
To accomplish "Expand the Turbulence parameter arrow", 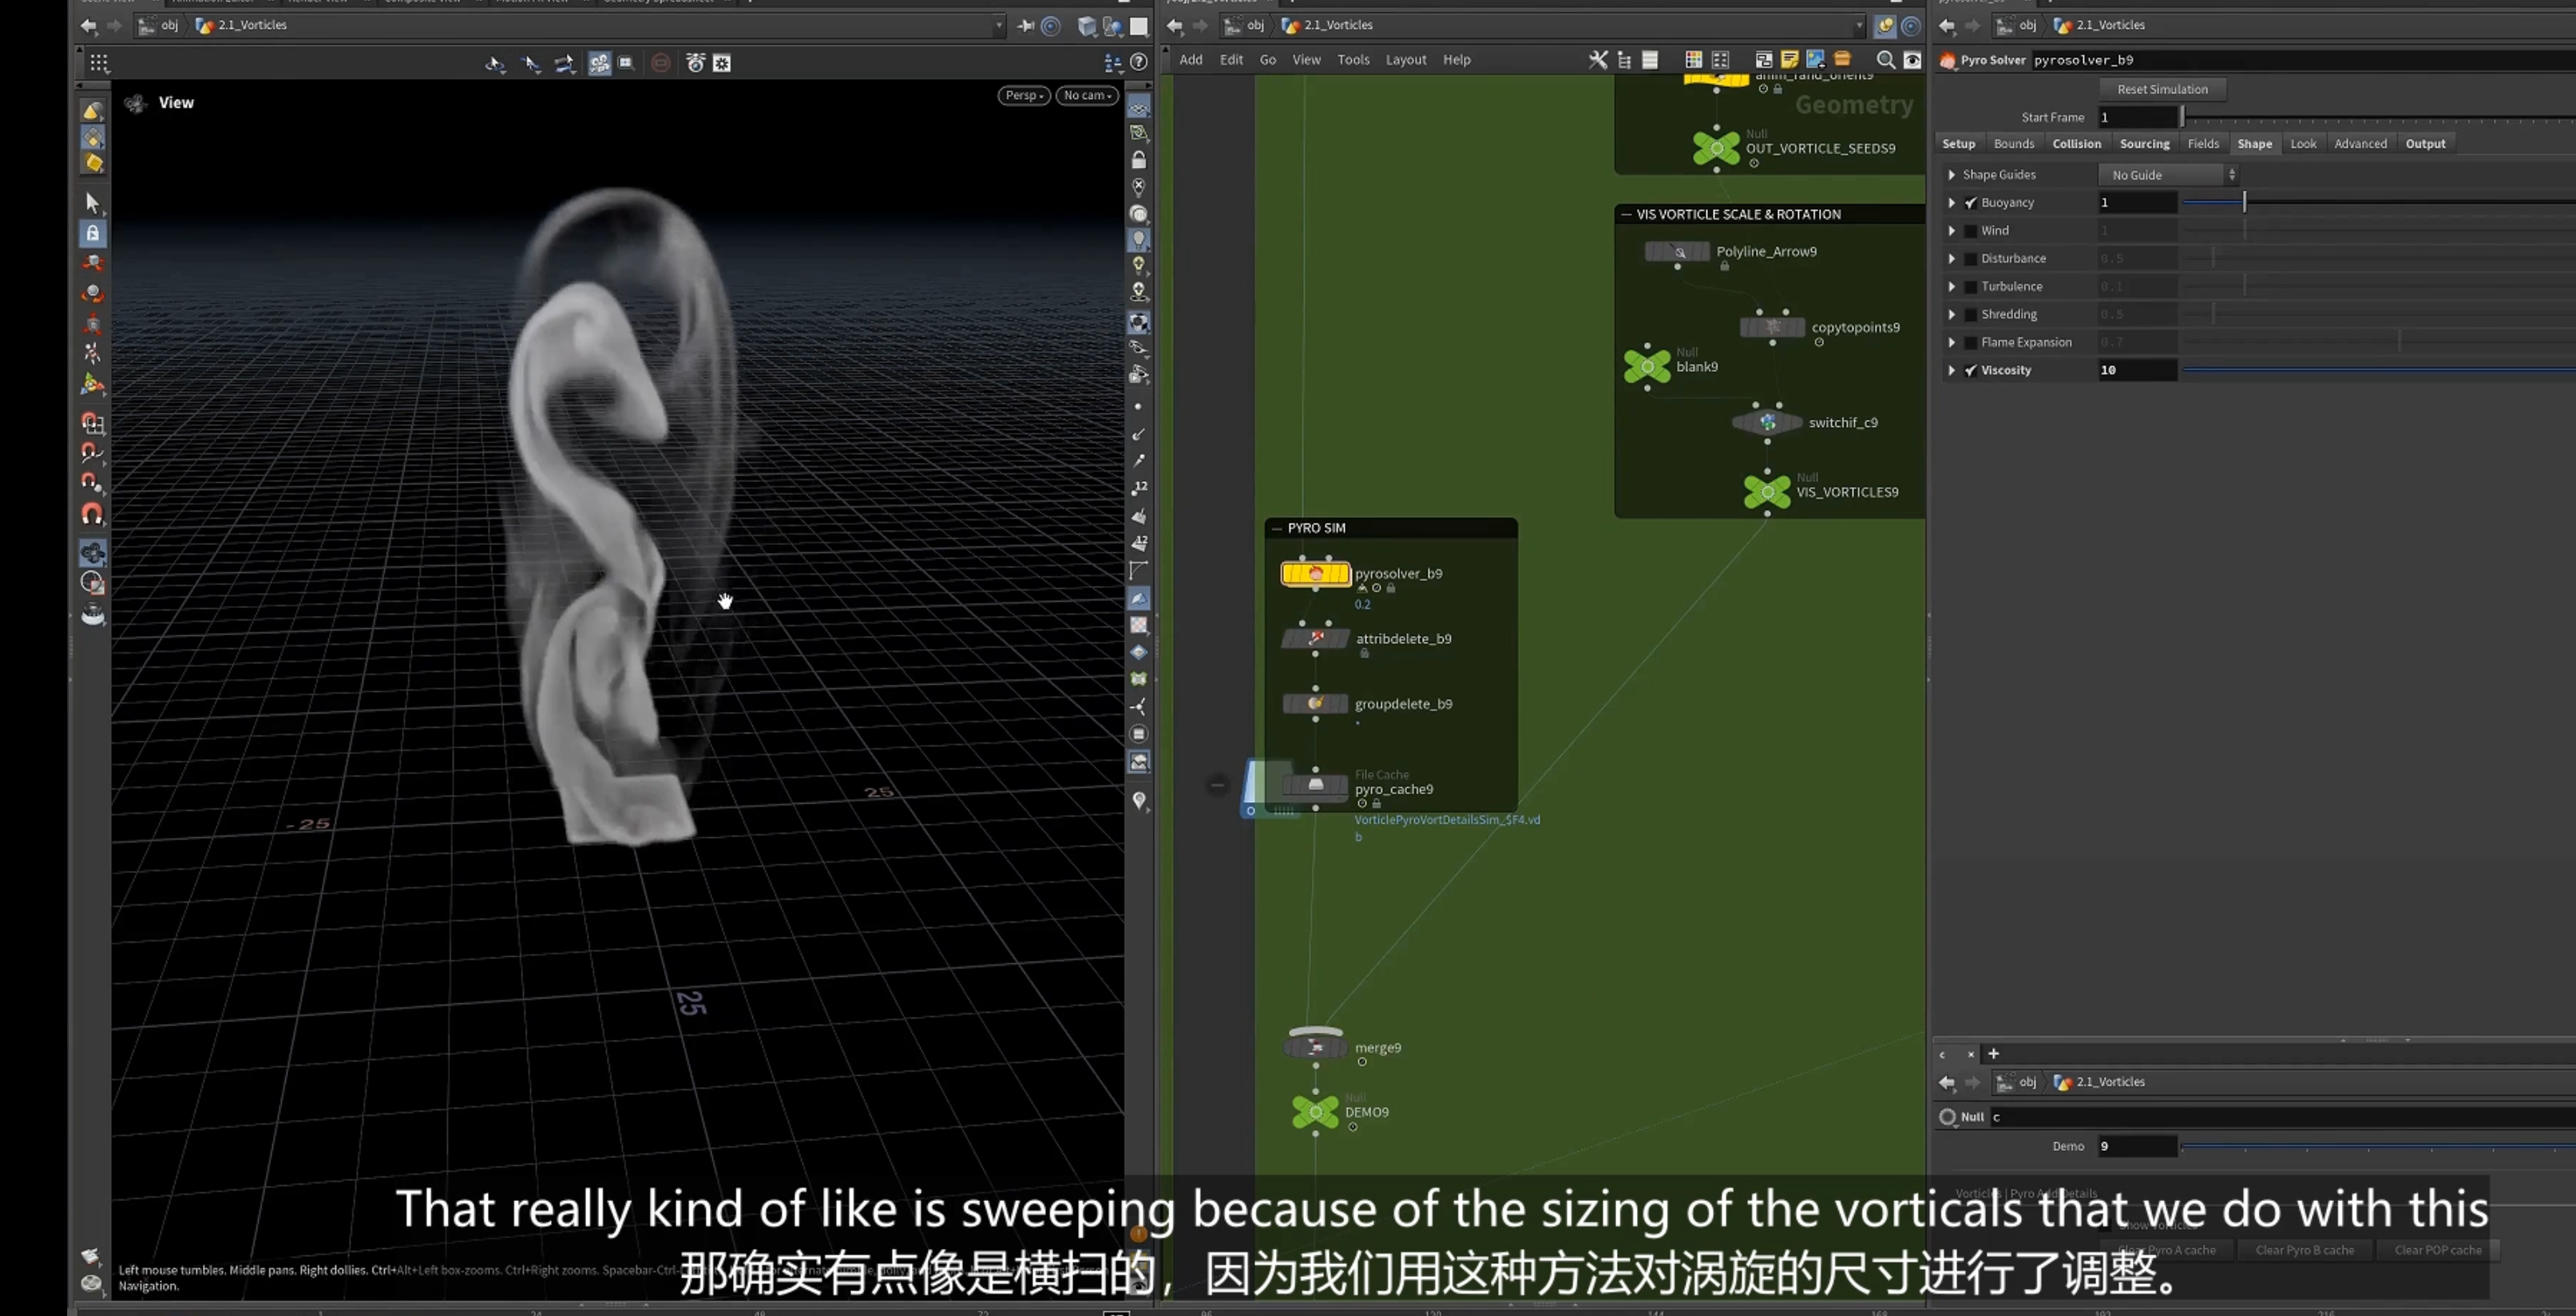I will pos(1951,287).
